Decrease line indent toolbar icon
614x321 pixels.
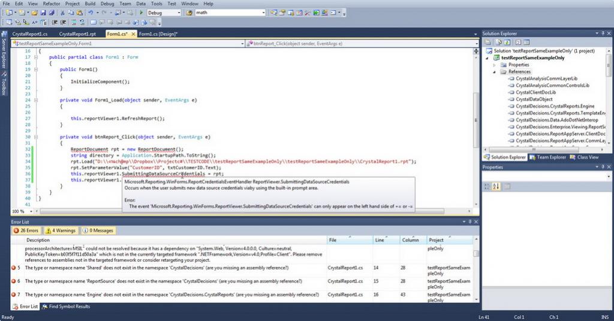point(55,22)
